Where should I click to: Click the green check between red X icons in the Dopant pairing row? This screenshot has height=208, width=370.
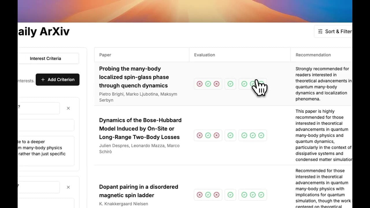(208, 195)
